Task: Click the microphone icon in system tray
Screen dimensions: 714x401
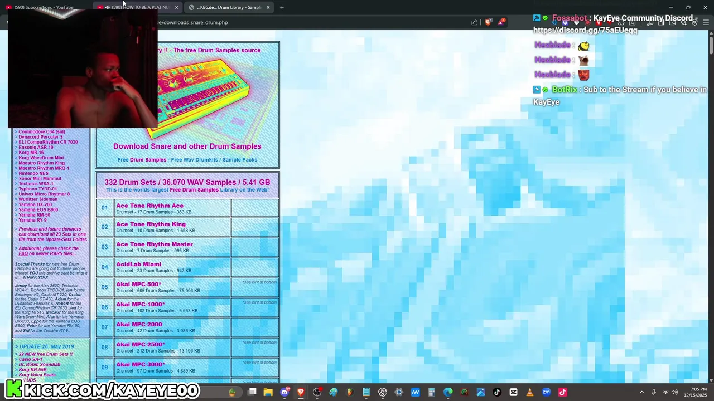Action: pos(653,392)
